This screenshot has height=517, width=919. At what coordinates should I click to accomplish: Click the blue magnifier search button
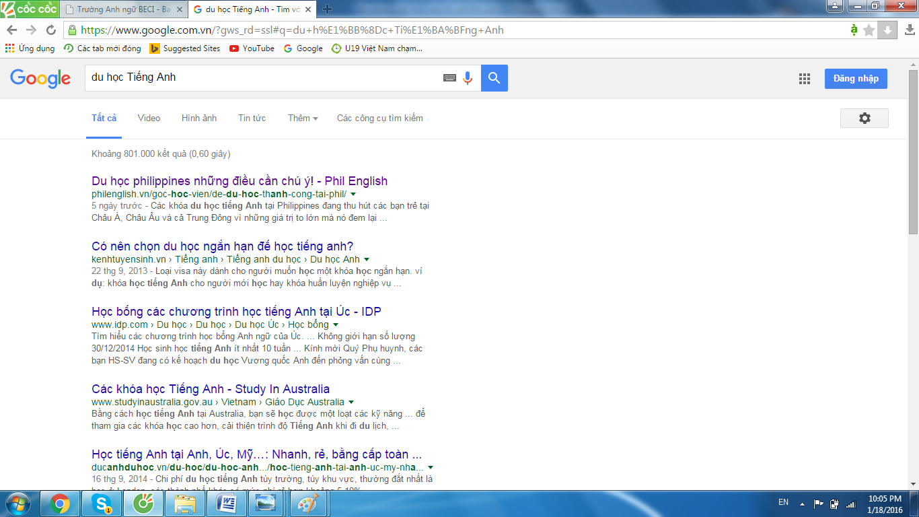(494, 78)
